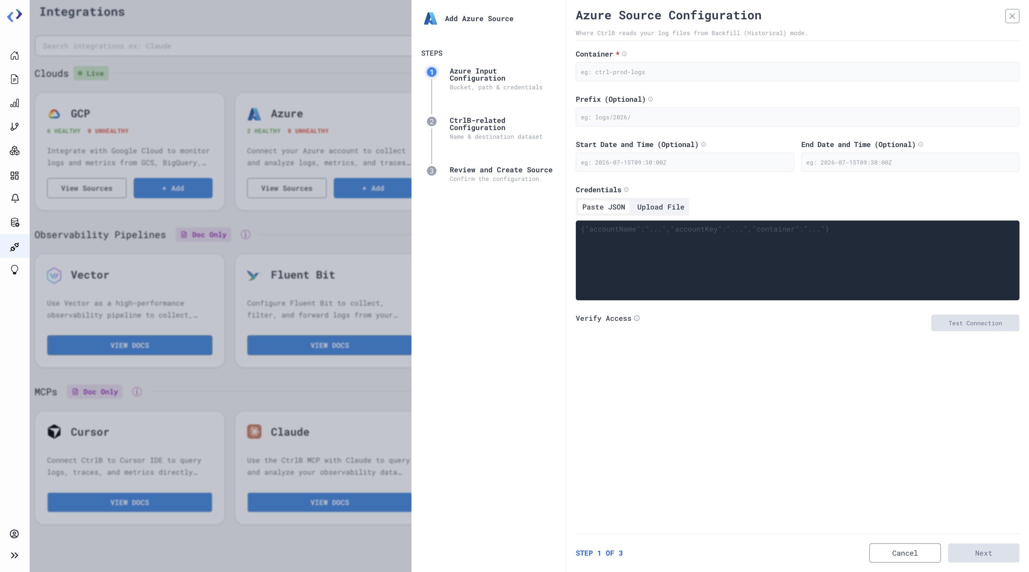Select the integrations plug icon in sidebar
This screenshot has width=1029, height=572.
[14, 247]
